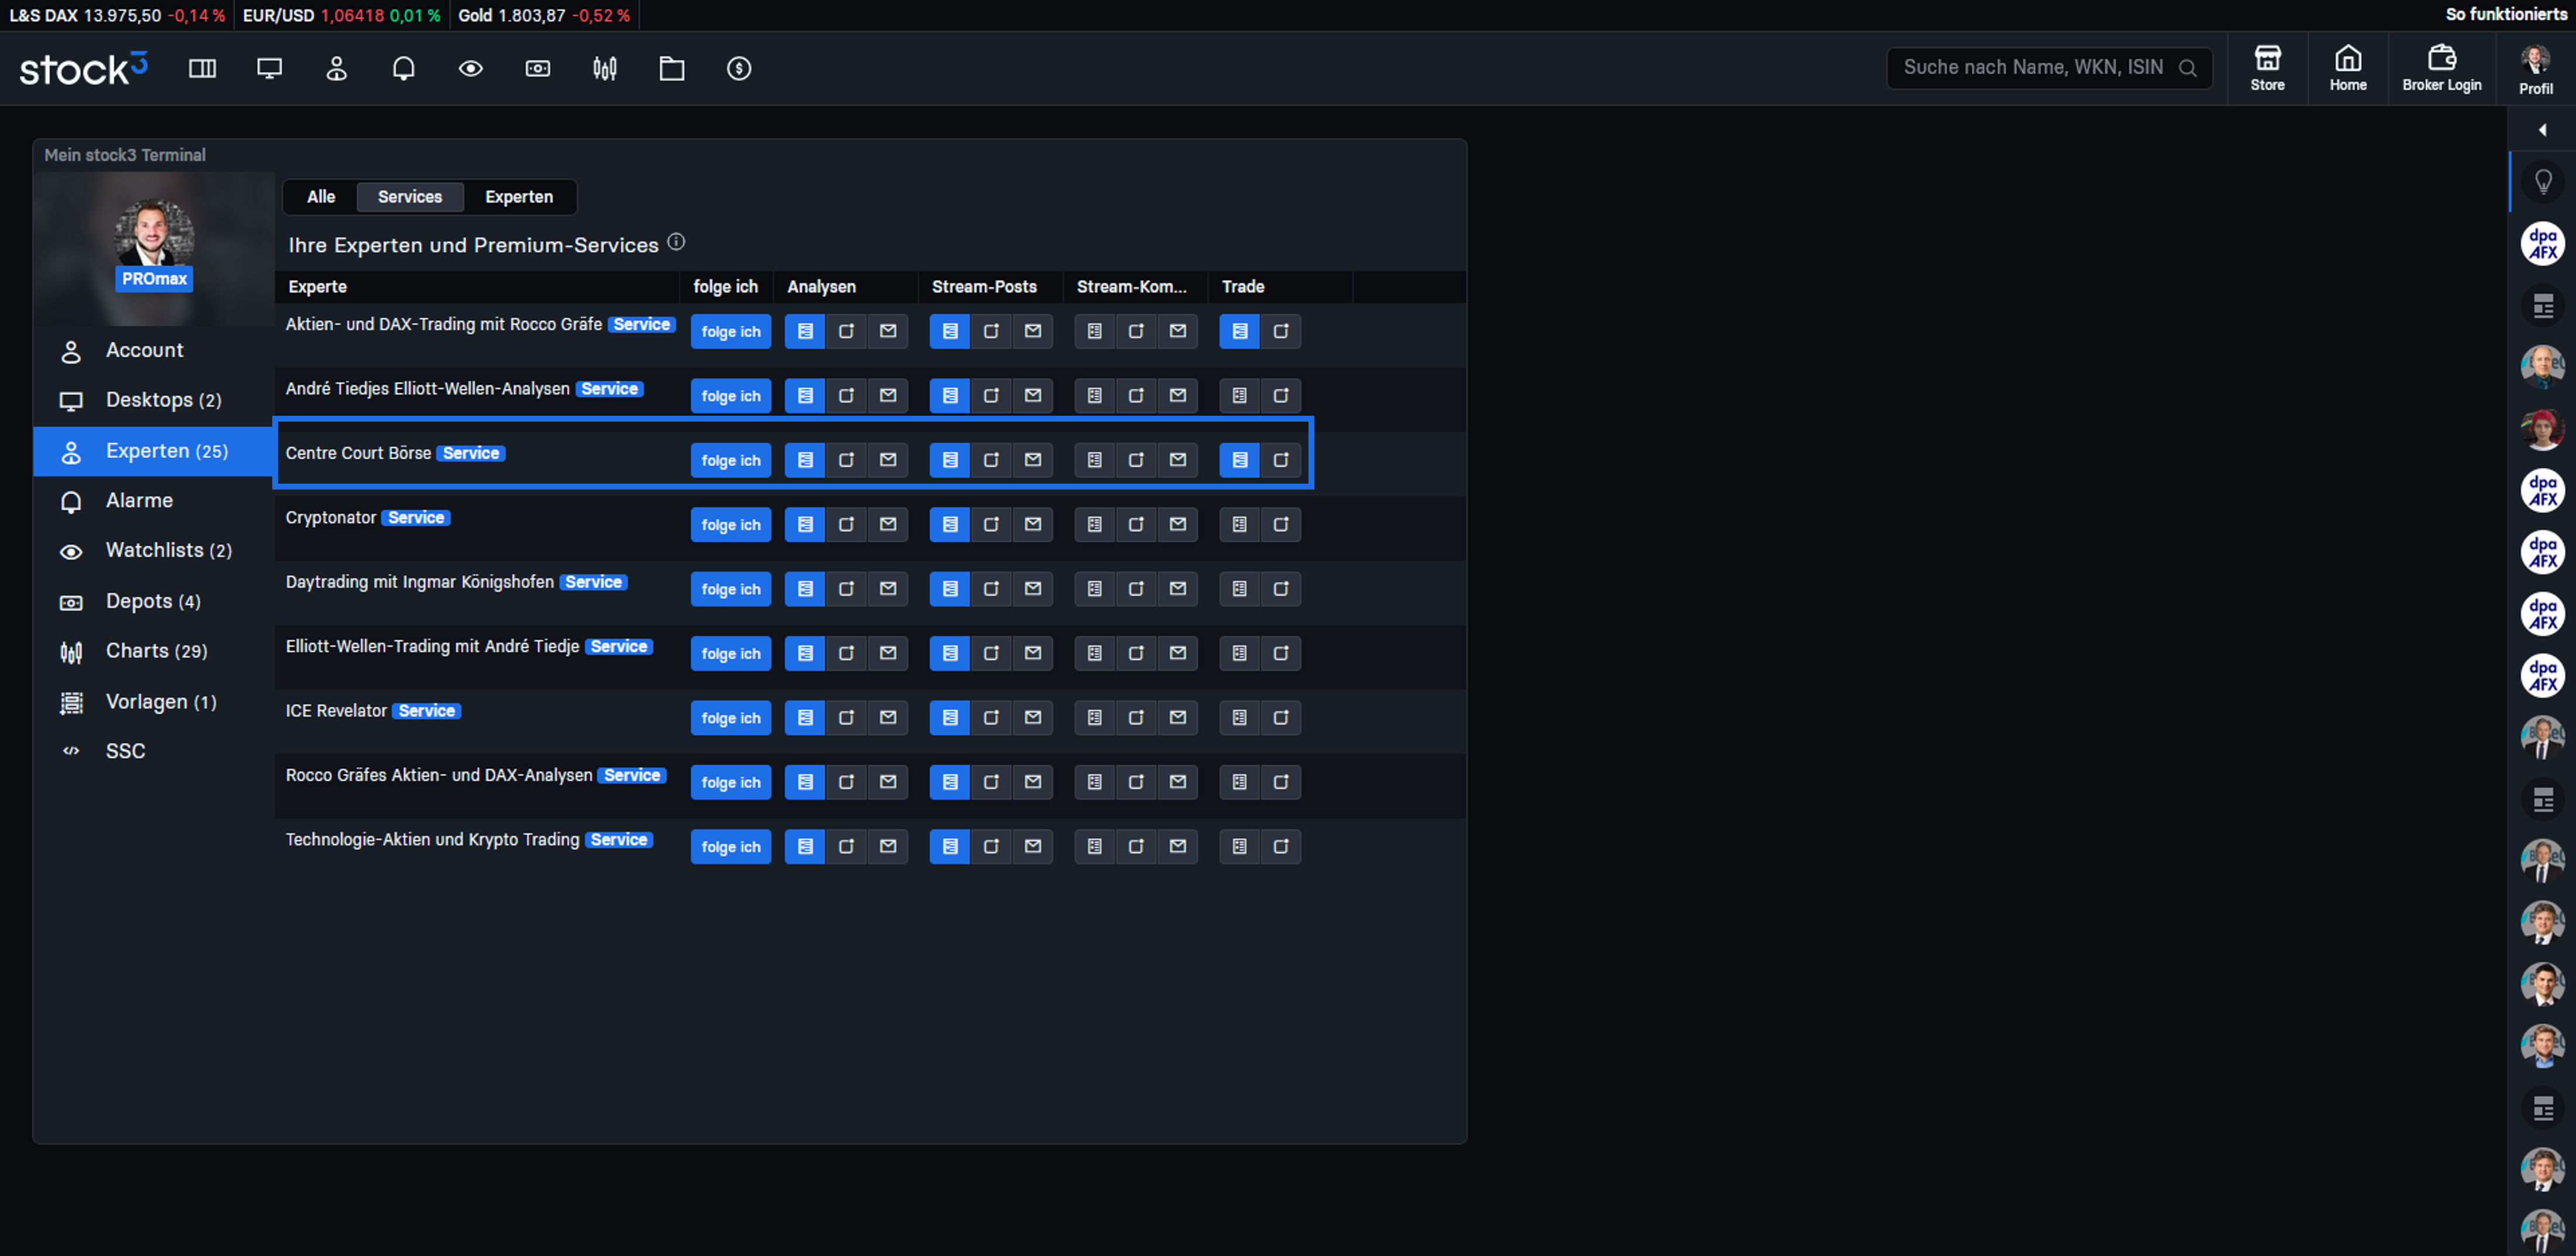Toggle Trade notification for Aktien- und DAX-Trading Rocco Gräfe
2576x1256 pixels.
[1281, 331]
